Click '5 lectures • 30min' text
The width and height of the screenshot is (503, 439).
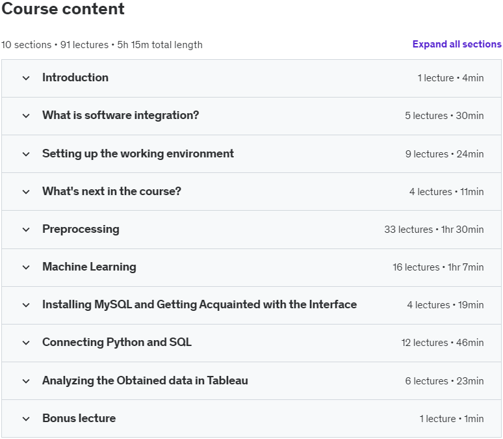click(x=445, y=116)
